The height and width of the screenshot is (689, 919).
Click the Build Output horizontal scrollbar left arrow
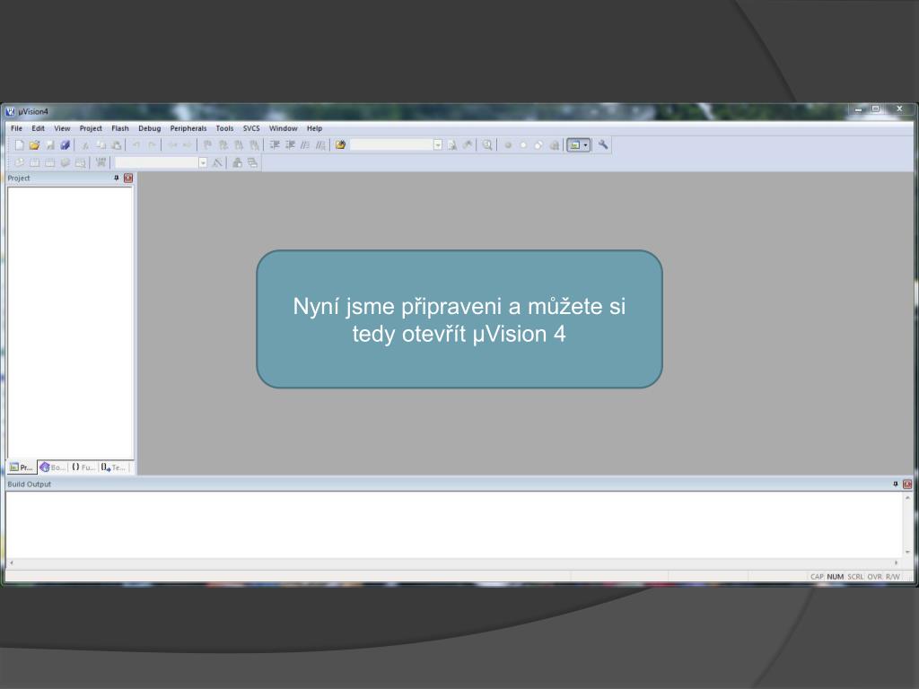tap(12, 563)
